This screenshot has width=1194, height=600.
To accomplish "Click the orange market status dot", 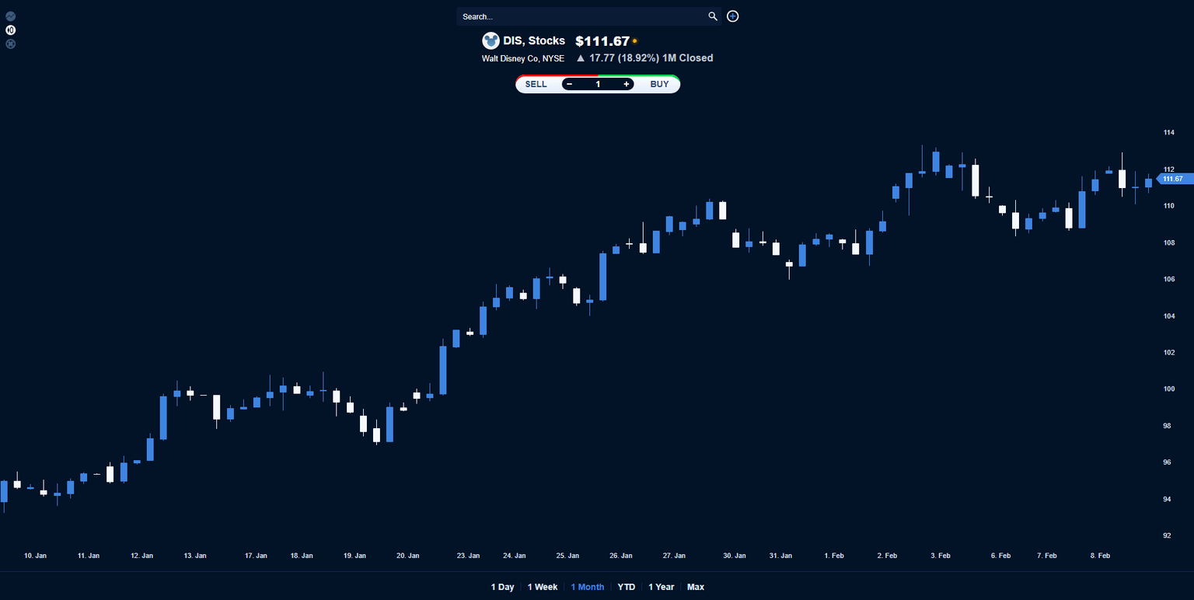I will point(635,41).
